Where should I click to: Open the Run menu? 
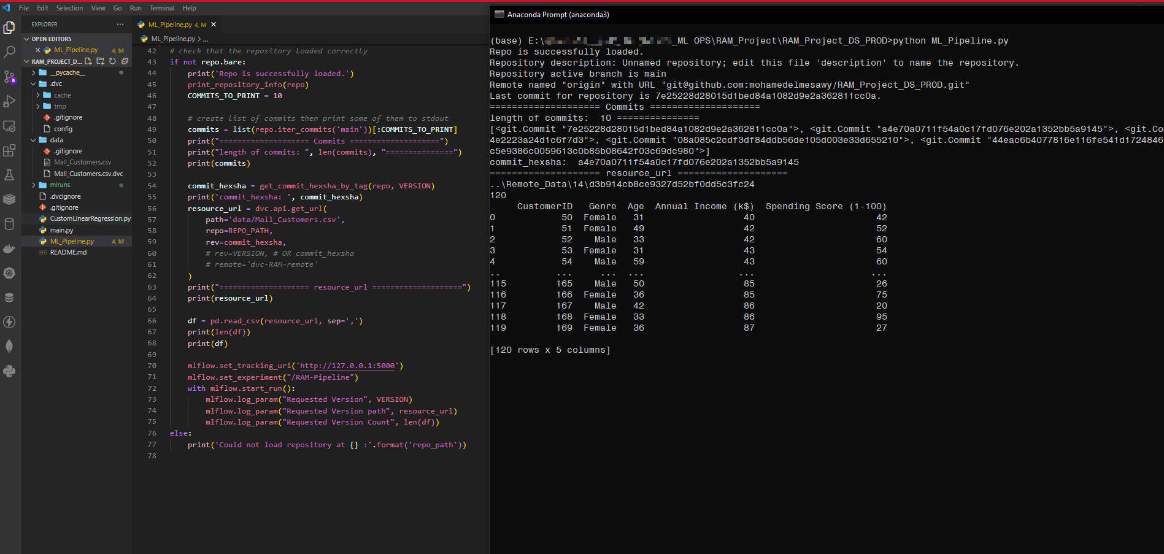(x=136, y=8)
